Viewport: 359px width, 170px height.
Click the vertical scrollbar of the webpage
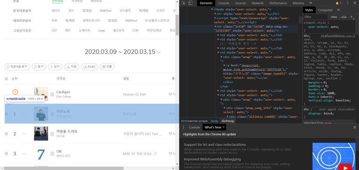177,25
